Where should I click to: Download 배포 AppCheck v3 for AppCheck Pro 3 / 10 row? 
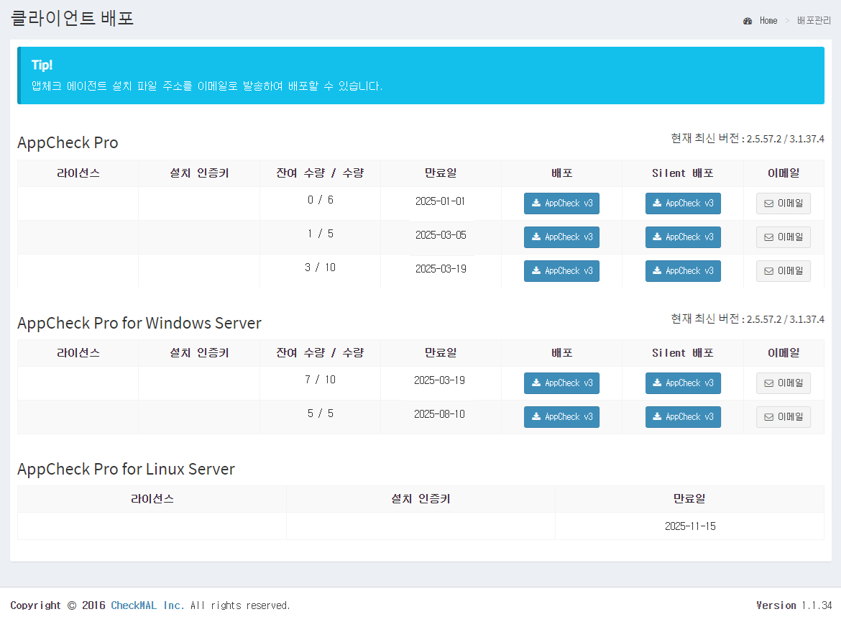click(x=561, y=271)
